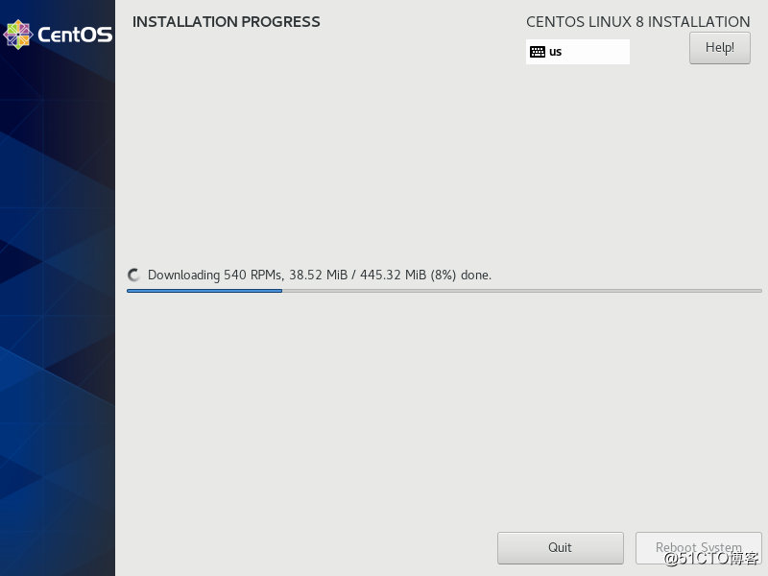Open the us keyboard layout indicator
The height and width of the screenshot is (576, 768).
(x=578, y=52)
